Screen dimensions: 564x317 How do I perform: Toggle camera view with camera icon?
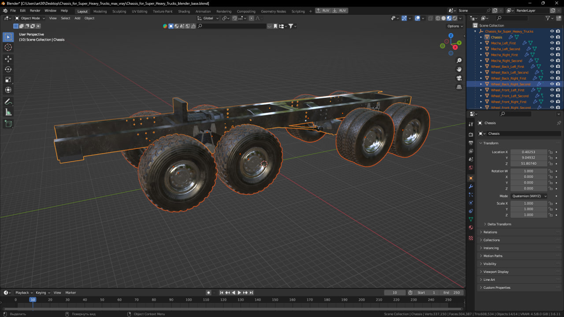pyautogui.click(x=459, y=78)
